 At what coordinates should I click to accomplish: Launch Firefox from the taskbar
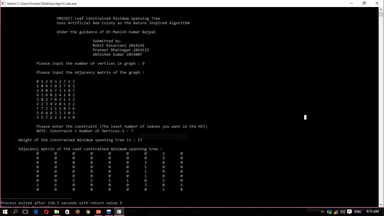click(78, 211)
